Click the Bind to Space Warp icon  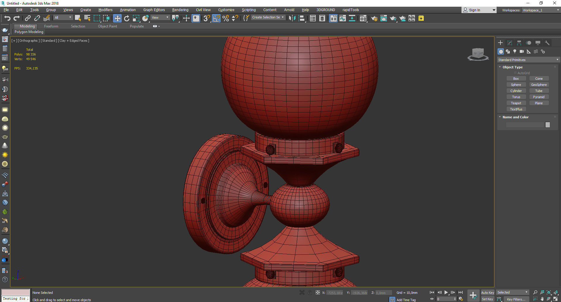(47, 18)
